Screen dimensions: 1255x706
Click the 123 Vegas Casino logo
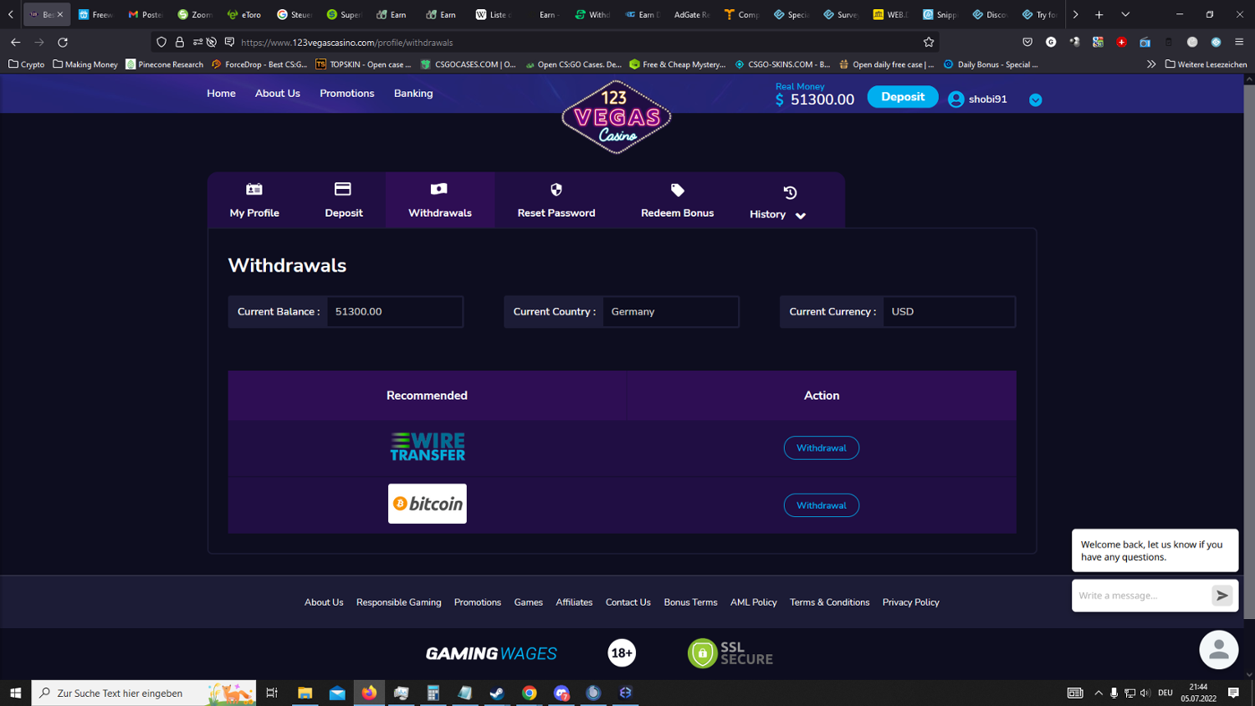(617, 117)
